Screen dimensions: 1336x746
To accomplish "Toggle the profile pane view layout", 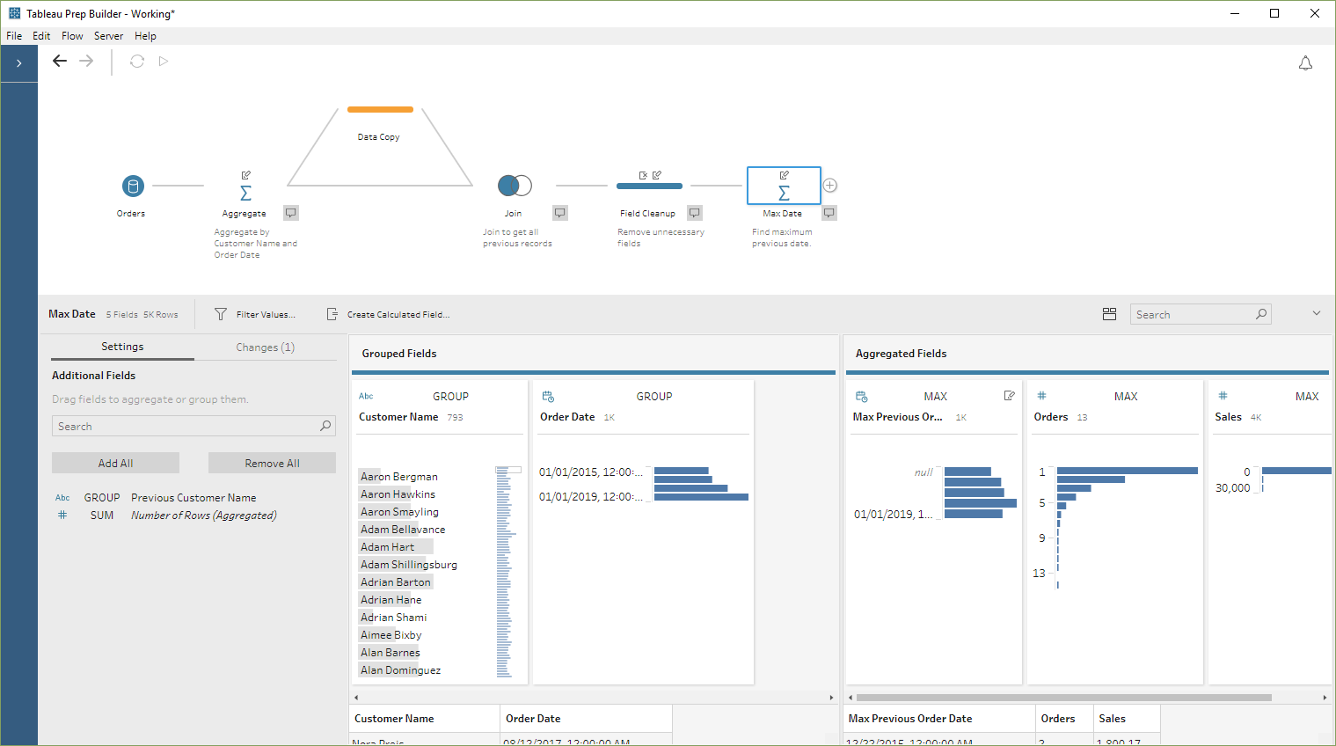I will 1109,314.
